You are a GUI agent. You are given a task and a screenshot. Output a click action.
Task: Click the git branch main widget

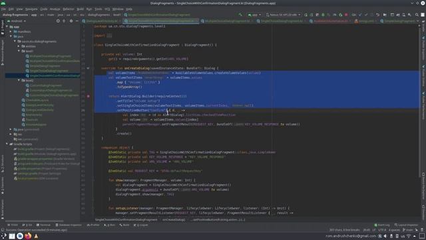[x=407, y=230]
